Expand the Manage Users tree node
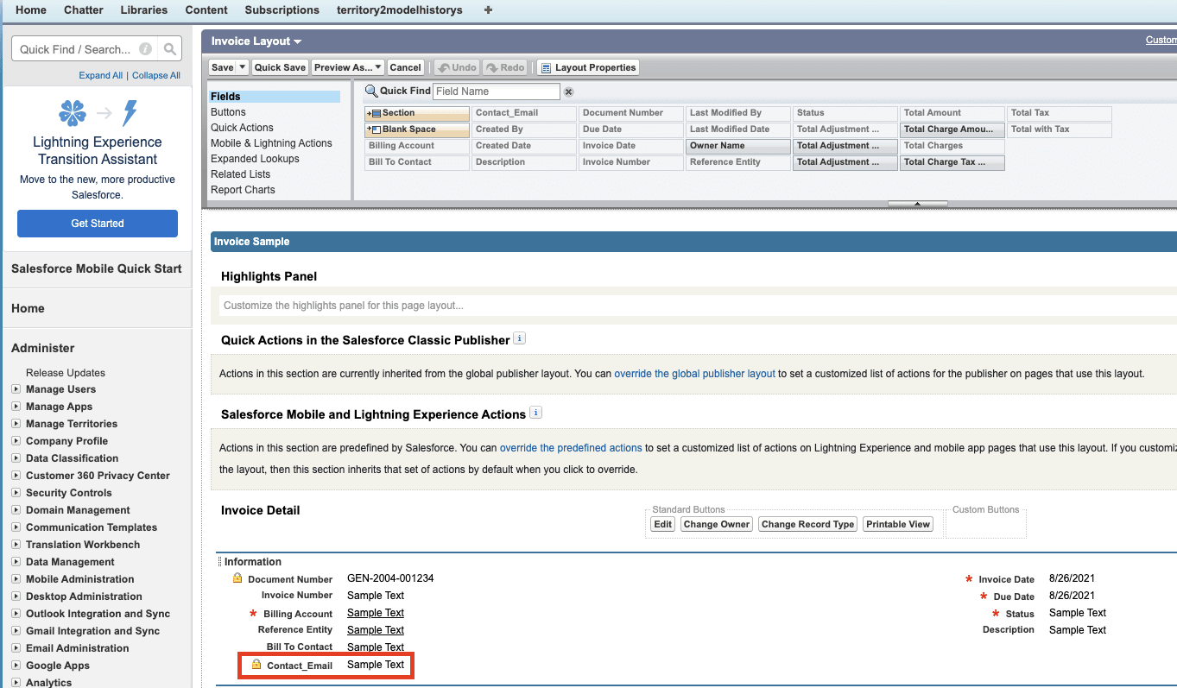This screenshot has height=688, width=1177. [16, 389]
